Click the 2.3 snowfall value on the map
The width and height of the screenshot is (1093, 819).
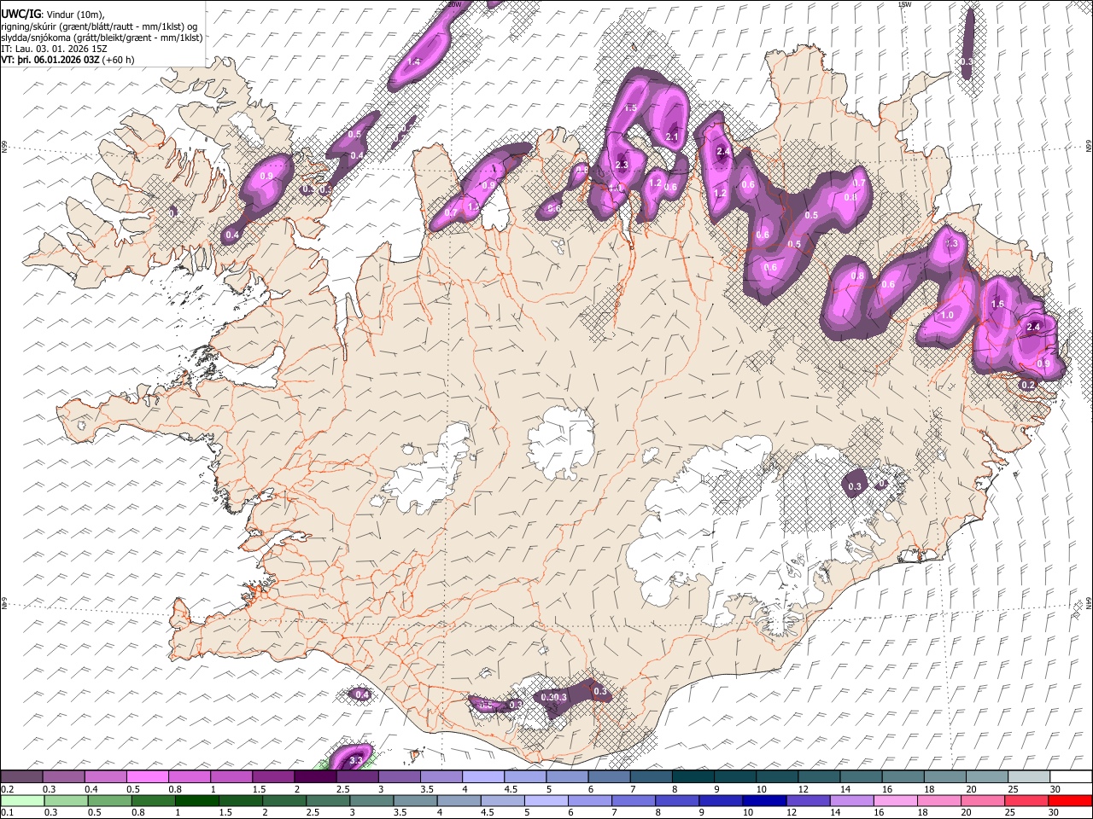622,166
